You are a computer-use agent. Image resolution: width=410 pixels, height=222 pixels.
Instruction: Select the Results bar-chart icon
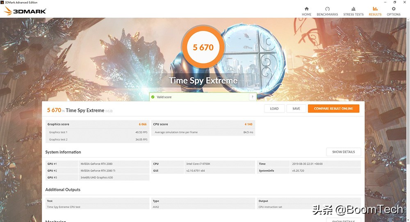point(375,9)
